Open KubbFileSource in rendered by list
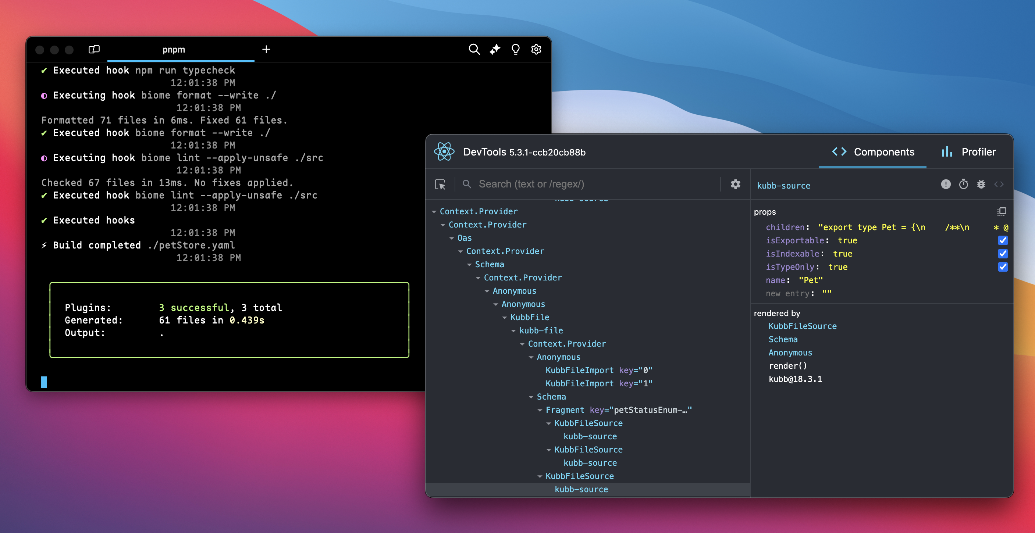This screenshot has width=1035, height=533. click(803, 326)
